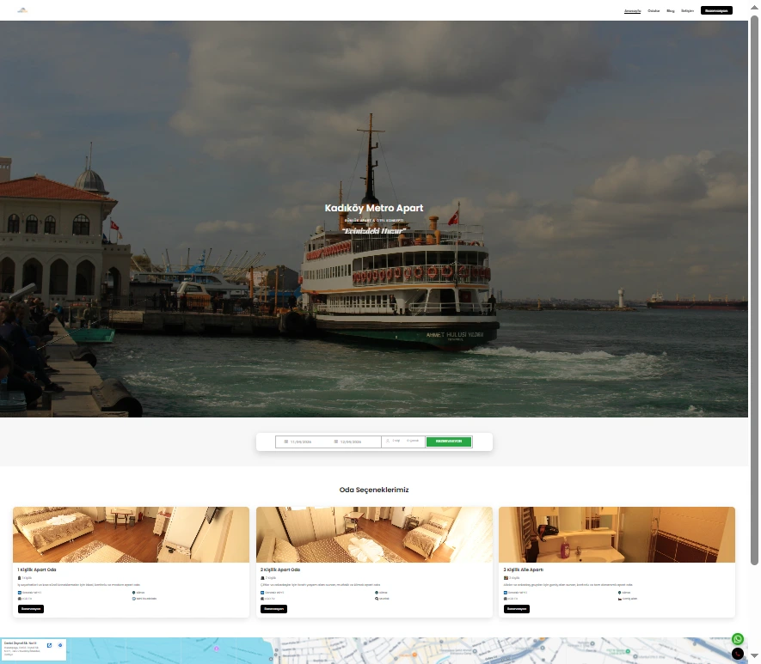Click the Klima icon on the 1 Kişilik card
This screenshot has width=761, height=664.
click(x=133, y=592)
